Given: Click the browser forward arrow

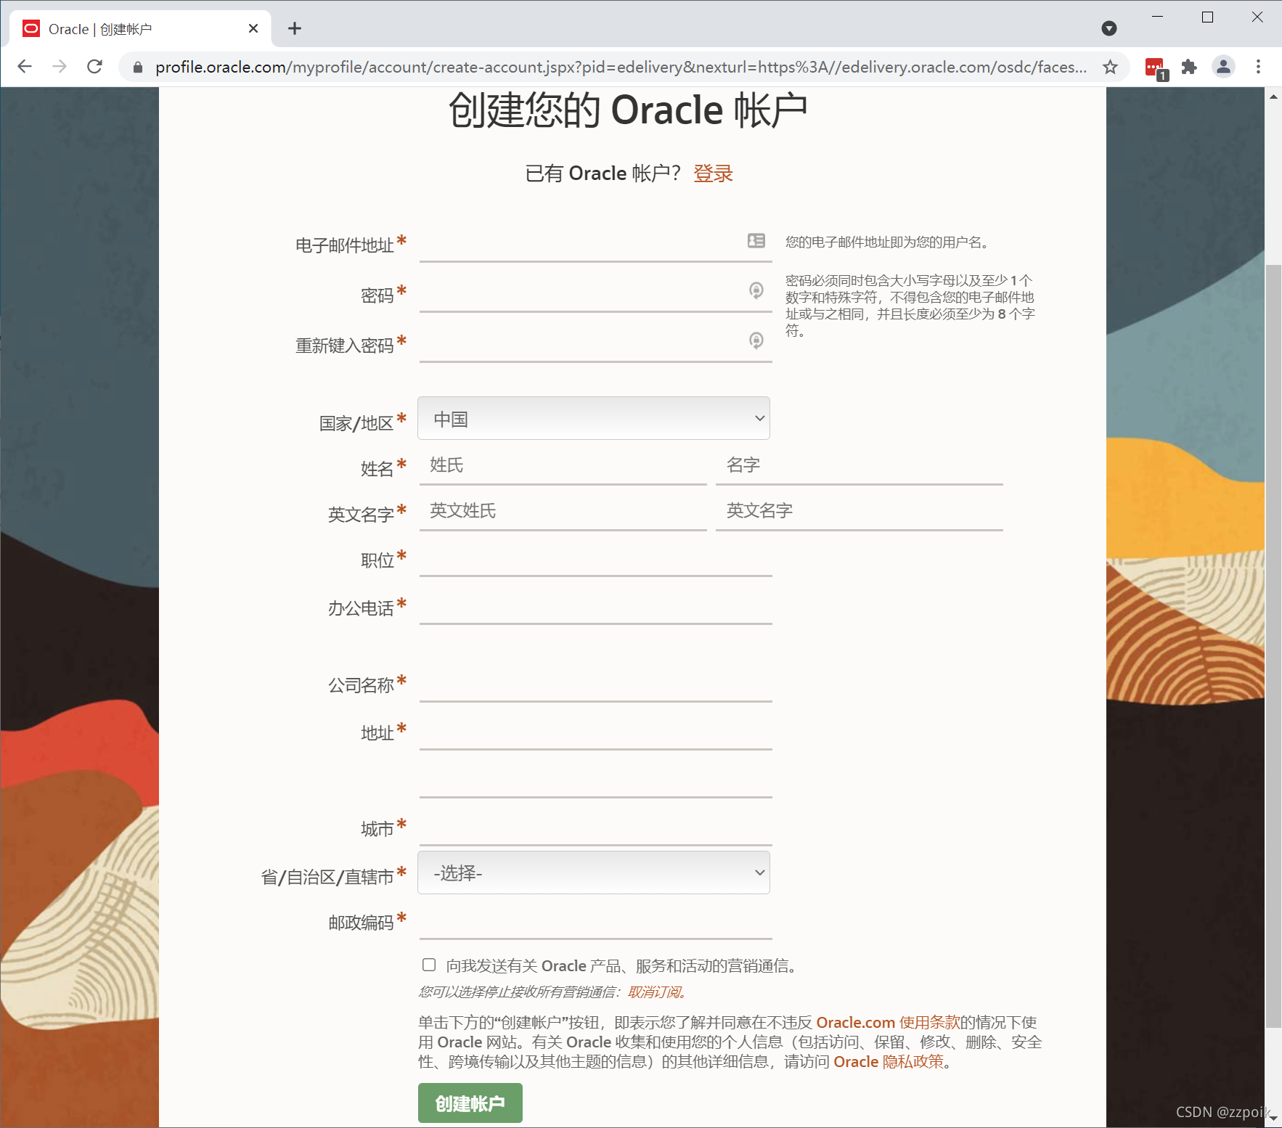Looking at the screenshot, I should (60, 67).
